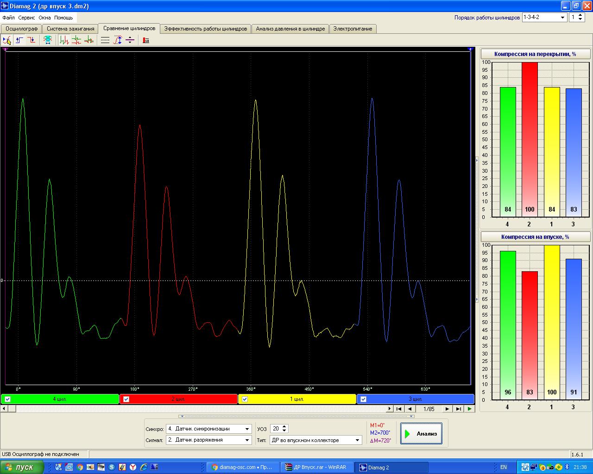Step to the previous frame
The height and width of the screenshot is (474, 593).
pos(410,409)
